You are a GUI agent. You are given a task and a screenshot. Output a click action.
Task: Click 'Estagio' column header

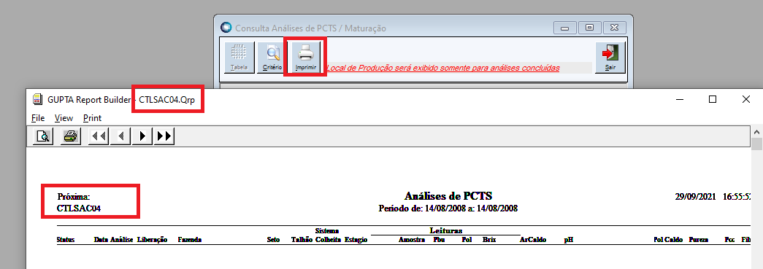pos(356,240)
